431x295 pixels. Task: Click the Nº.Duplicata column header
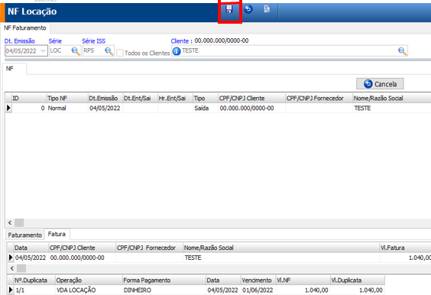(x=34, y=280)
